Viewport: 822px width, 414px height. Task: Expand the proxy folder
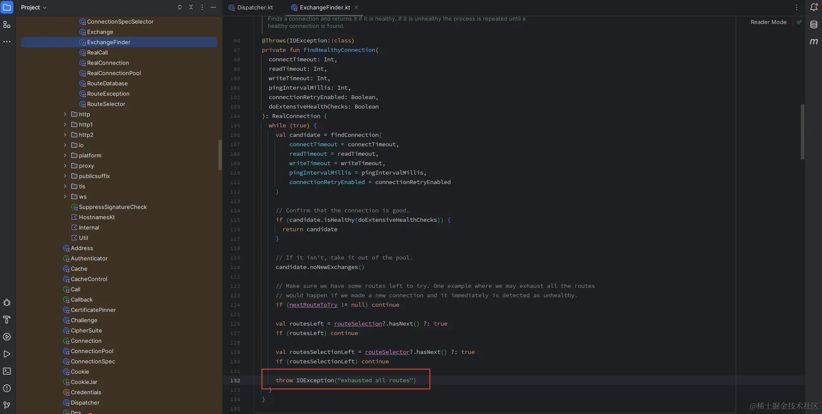pyautogui.click(x=65, y=166)
